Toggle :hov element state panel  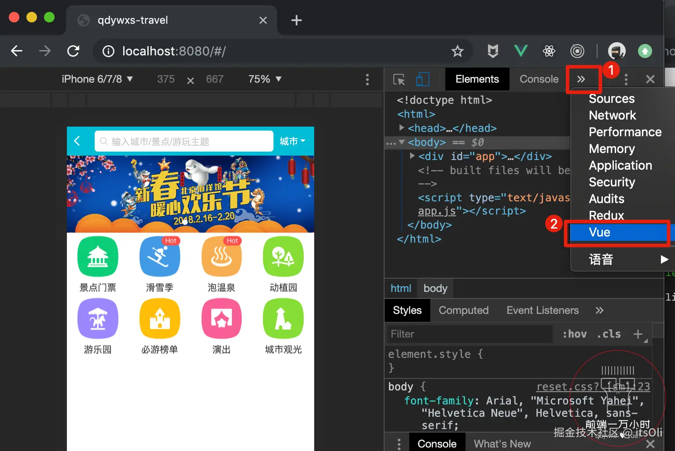tap(575, 334)
